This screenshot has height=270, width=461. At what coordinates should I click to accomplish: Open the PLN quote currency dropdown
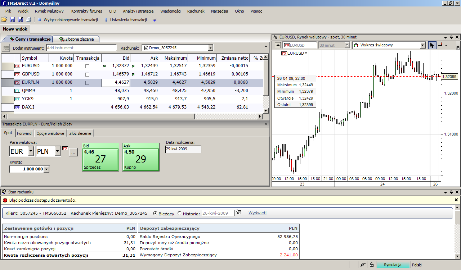(58, 151)
